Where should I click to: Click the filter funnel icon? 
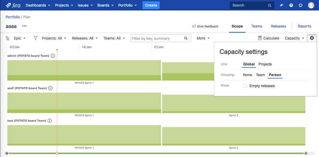(35, 38)
